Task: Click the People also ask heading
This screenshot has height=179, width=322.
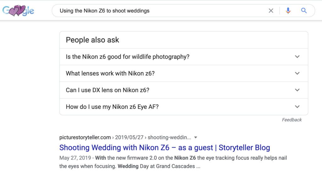Action: tap(92, 40)
